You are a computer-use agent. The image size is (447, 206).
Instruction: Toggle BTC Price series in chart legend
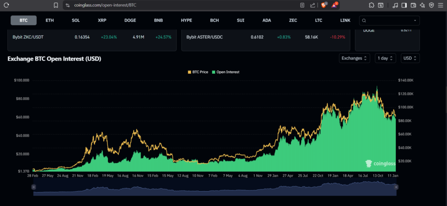point(198,72)
